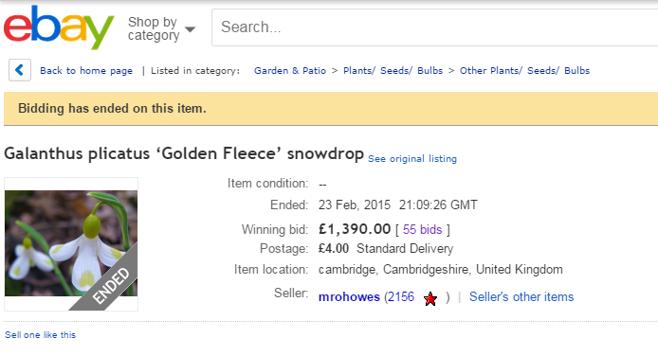Screen dimensions: 658x356
Task: Open the 2156 feedback score link
Action: [401, 296]
